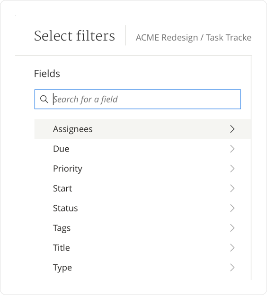Expand the Status chevron arrow
This screenshot has width=267, height=295.
232,208
